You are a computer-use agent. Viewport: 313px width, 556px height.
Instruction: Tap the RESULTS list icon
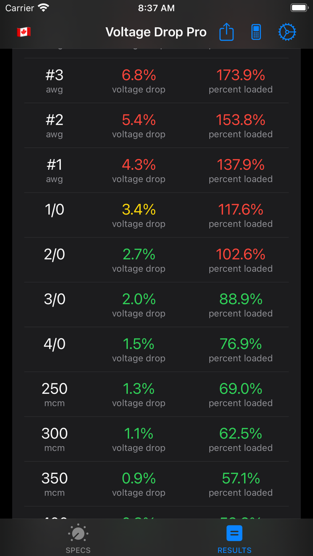[234, 534]
